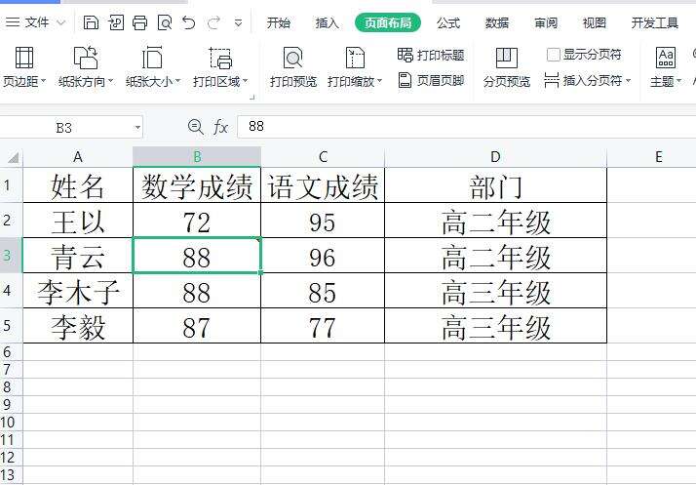Click cell with value 96

[x=323, y=256]
